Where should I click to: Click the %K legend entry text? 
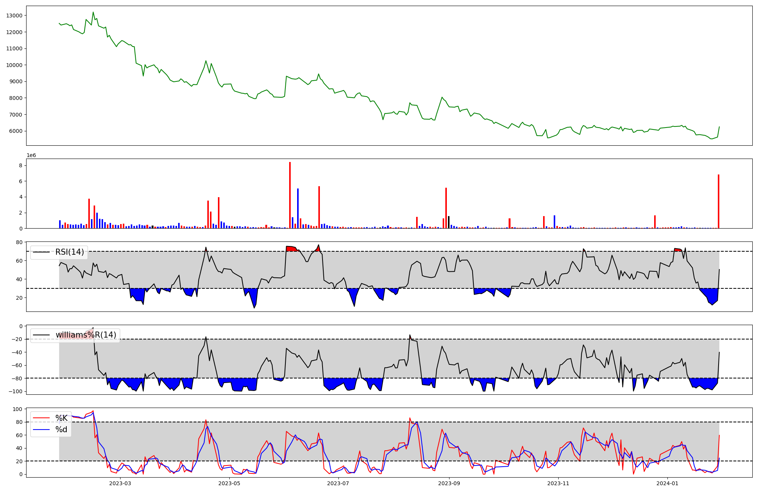pos(61,418)
